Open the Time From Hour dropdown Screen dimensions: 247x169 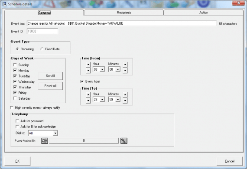[x=102, y=69]
